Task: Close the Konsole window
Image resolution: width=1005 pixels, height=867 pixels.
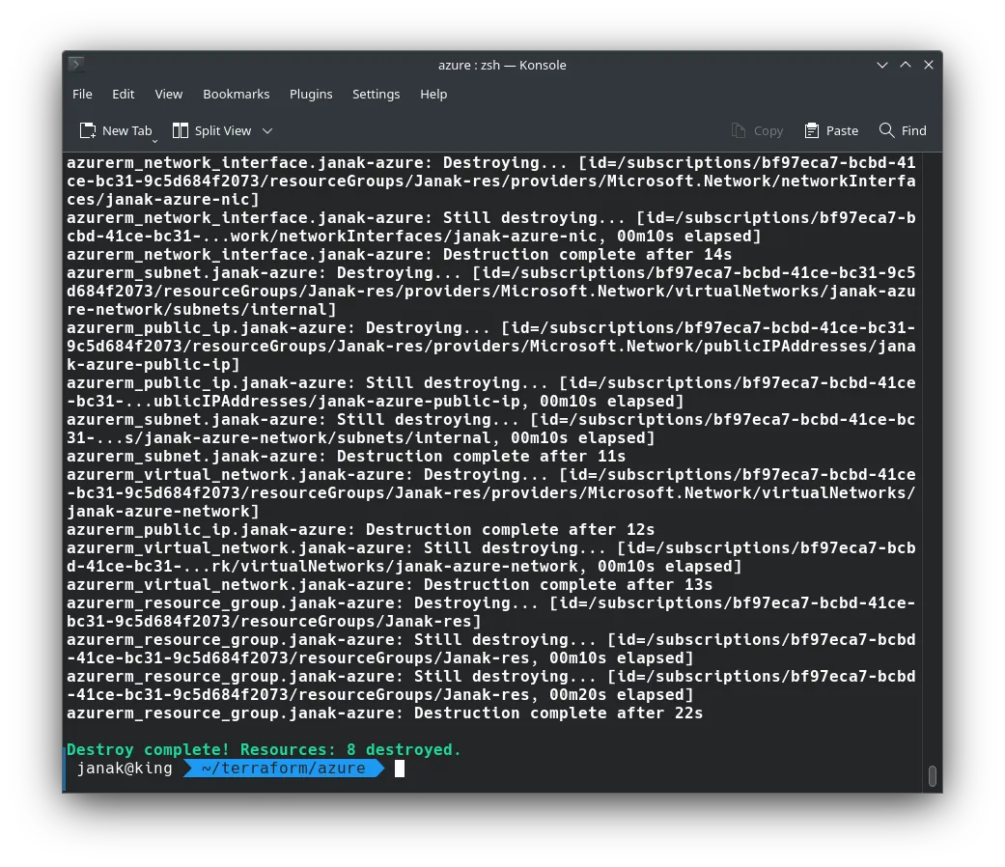Action: pos(929,65)
